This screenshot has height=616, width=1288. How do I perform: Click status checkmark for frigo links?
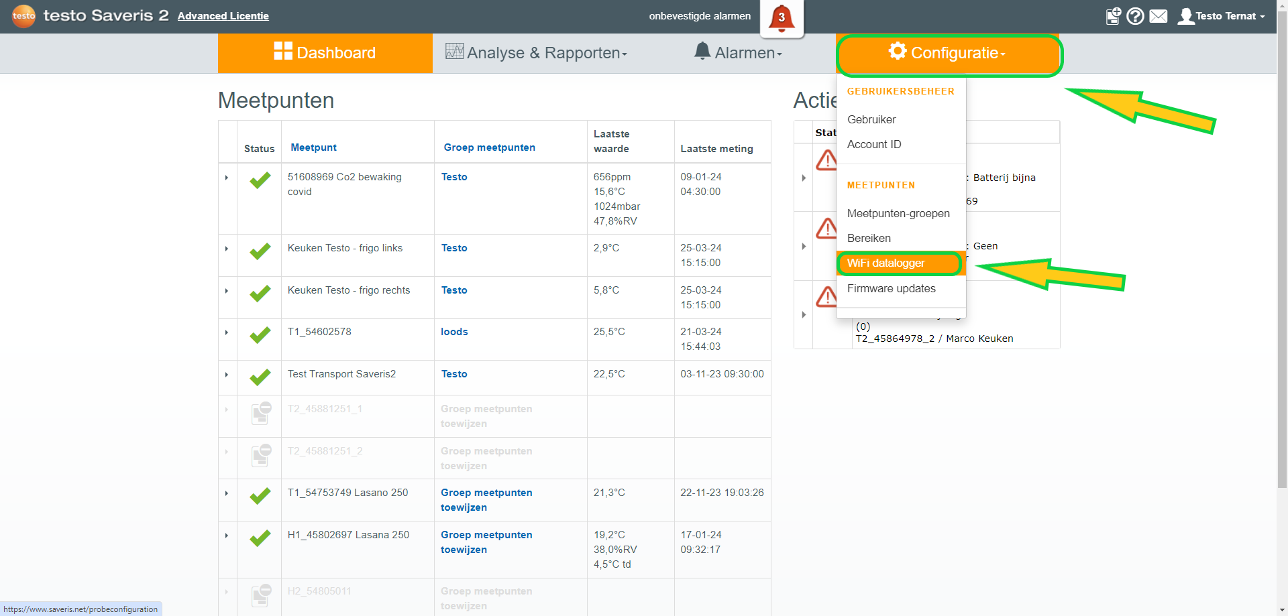pyautogui.click(x=260, y=251)
